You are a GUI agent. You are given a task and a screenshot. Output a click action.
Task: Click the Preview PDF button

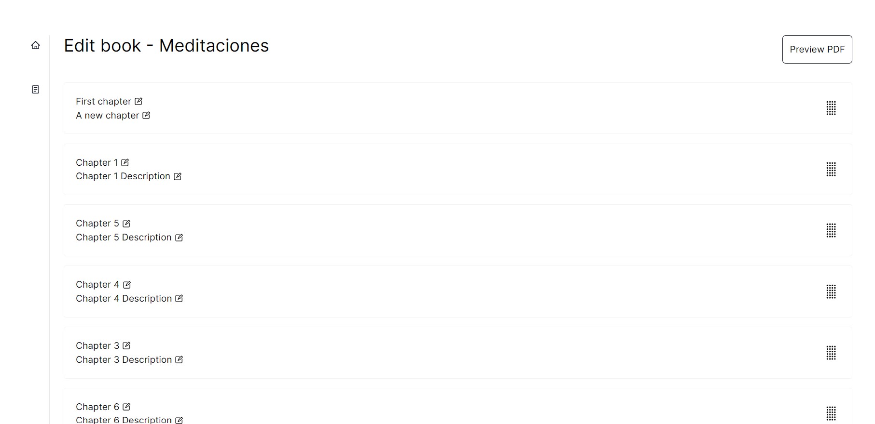point(817,49)
